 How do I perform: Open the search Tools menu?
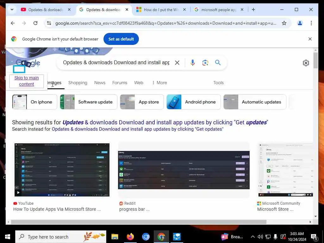[x=218, y=83]
